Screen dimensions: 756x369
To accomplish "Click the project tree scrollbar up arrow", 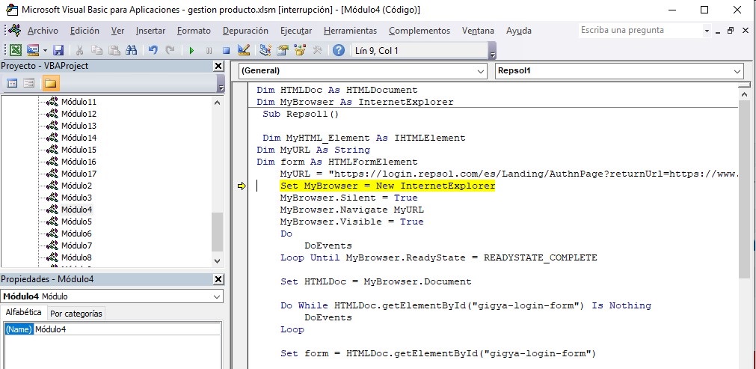I will tap(217, 103).
